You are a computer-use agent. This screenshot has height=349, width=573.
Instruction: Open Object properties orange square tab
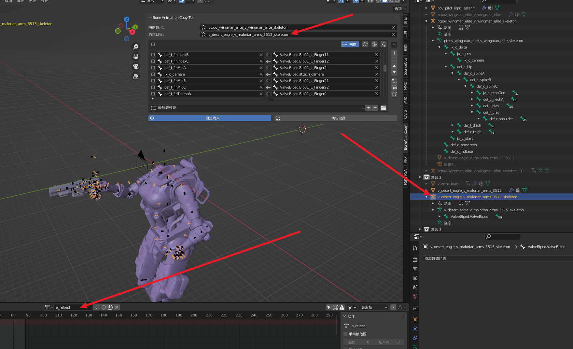pyautogui.click(x=415, y=320)
